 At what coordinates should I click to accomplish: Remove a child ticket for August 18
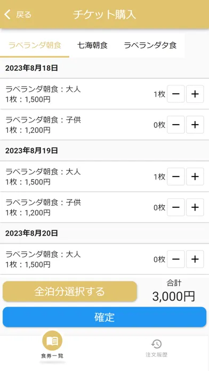coord(176,125)
